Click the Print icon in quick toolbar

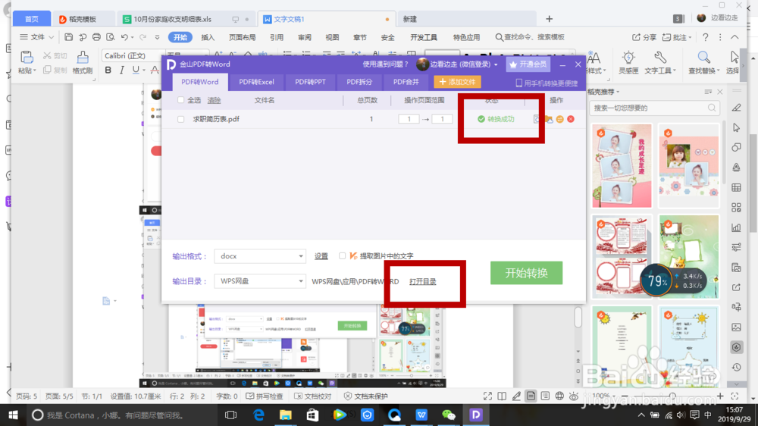coord(96,37)
